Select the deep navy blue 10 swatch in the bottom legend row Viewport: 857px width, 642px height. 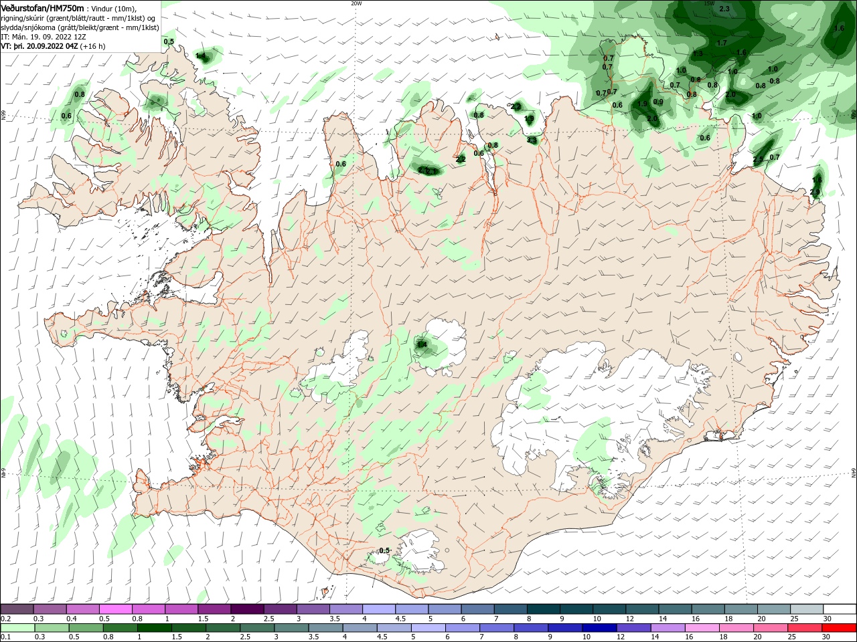tap(599, 628)
